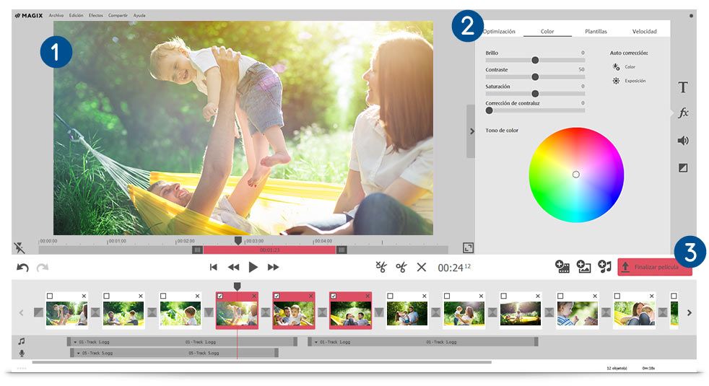
Task: Open the Compartir menu
Action: pos(118,15)
